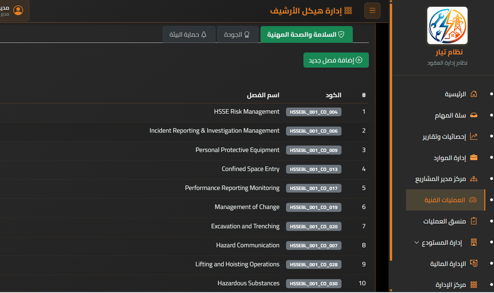Click the award ribbon icon on the الجودة tab
This screenshot has width=494, height=293.
[x=247, y=35]
